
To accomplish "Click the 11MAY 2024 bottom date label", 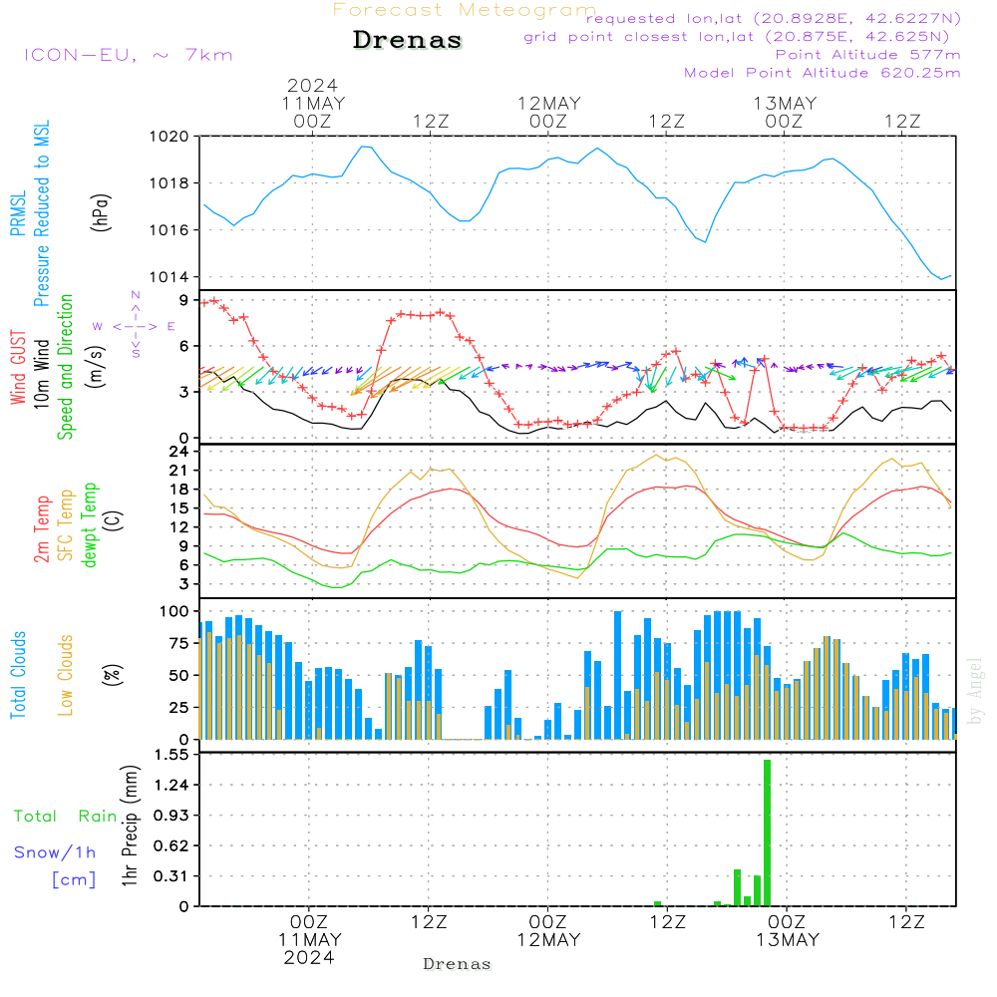I will (310, 948).
